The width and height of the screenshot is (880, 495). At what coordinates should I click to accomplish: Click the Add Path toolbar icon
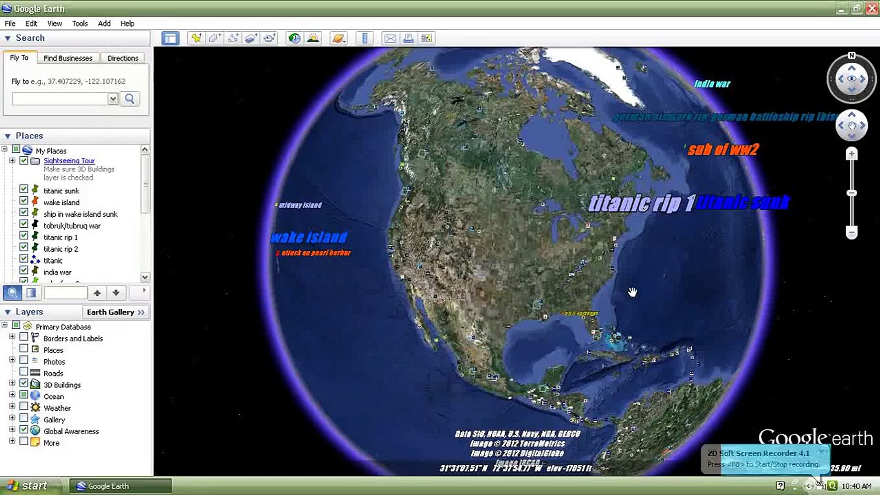click(233, 38)
